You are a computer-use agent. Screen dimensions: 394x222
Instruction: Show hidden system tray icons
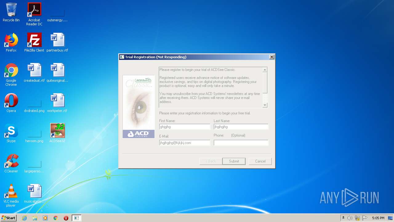tap(343, 218)
